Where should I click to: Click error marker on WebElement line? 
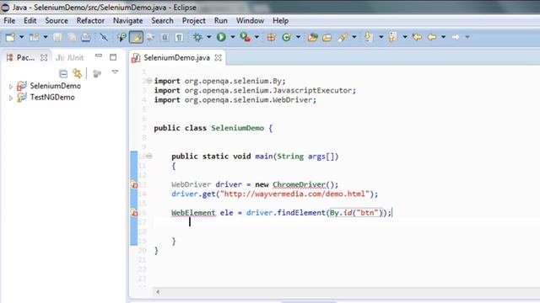coord(134,213)
